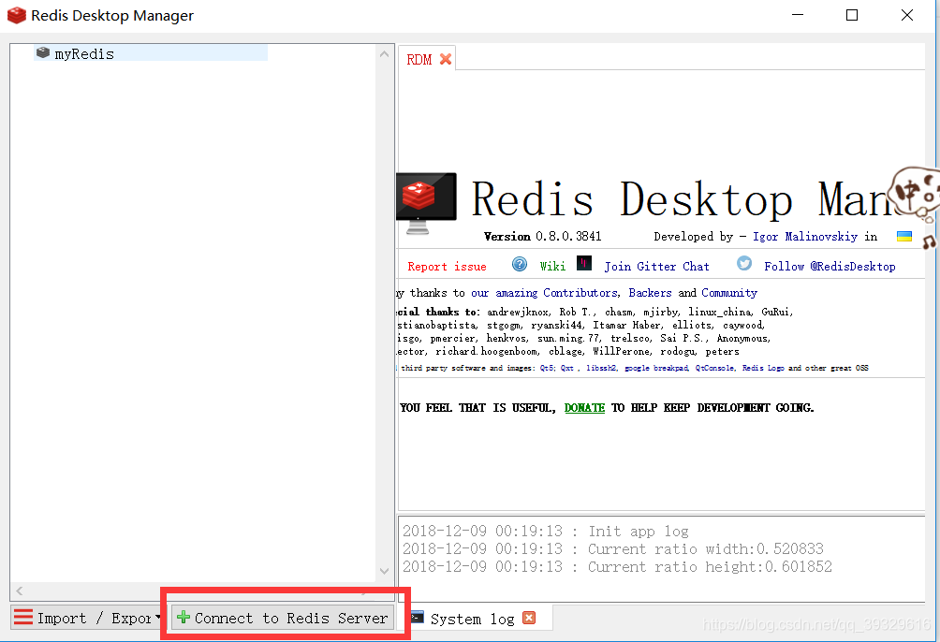Open the Qt5 third party link

[547, 368]
